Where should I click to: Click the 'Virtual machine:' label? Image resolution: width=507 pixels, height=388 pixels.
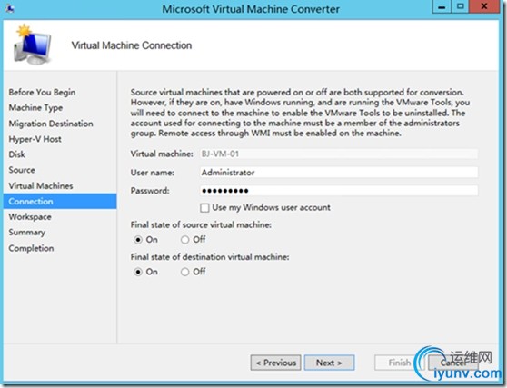(x=162, y=154)
